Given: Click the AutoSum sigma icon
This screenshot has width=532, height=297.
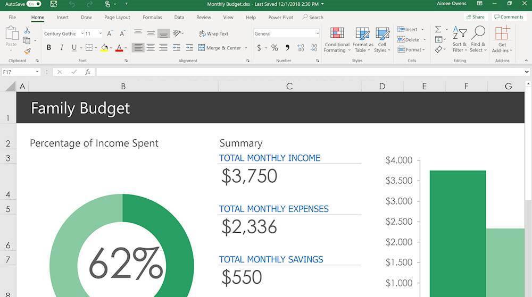Looking at the screenshot, I should [x=438, y=29].
